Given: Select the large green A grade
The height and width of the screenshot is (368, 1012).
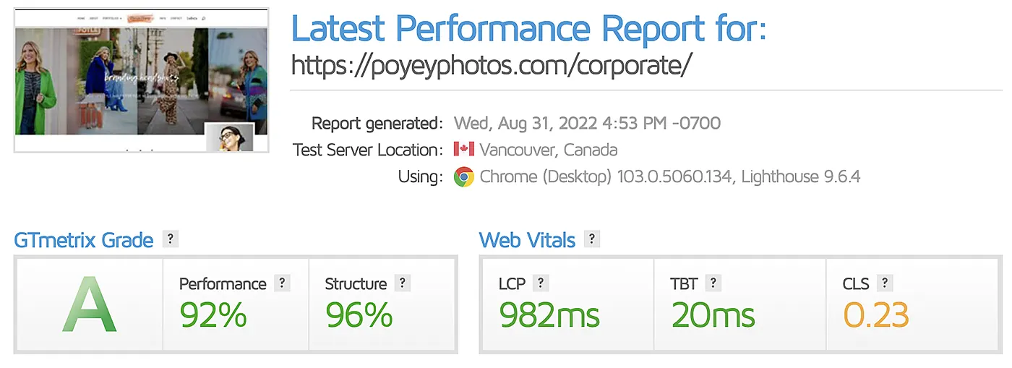Looking at the screenshot, I should [89, 304].
